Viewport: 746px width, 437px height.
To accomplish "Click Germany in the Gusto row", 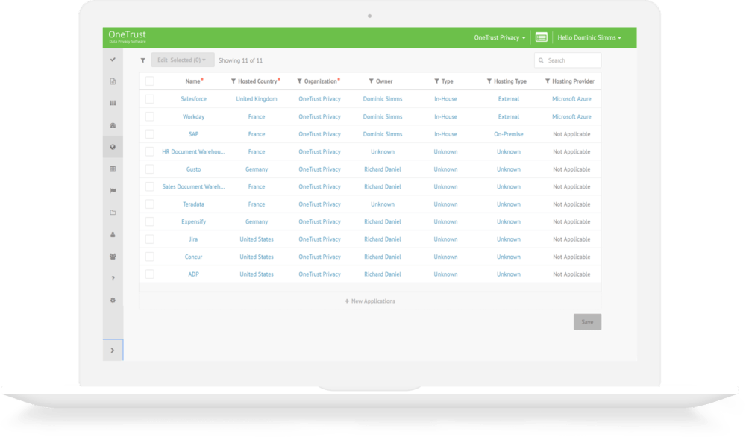I will point(257,169).
